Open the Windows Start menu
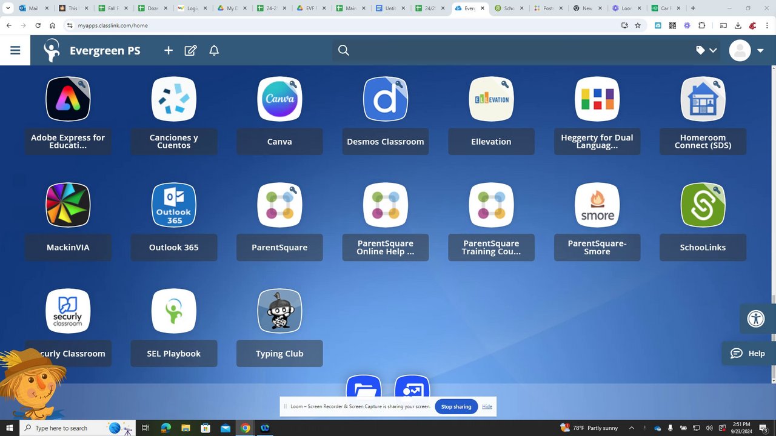Image resolution: width=776 pixels, height=436 pixels. click(10, 428)
